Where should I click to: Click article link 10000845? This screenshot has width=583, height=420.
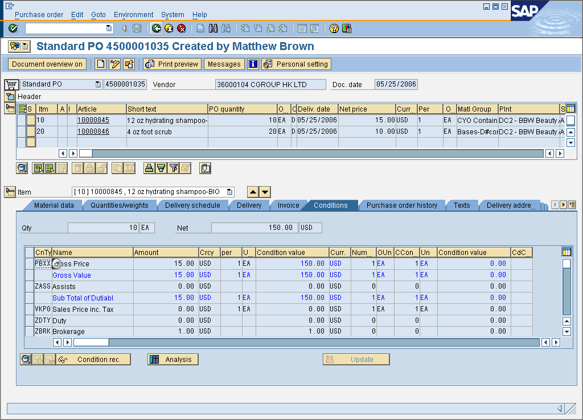click(x=93, y=120)
